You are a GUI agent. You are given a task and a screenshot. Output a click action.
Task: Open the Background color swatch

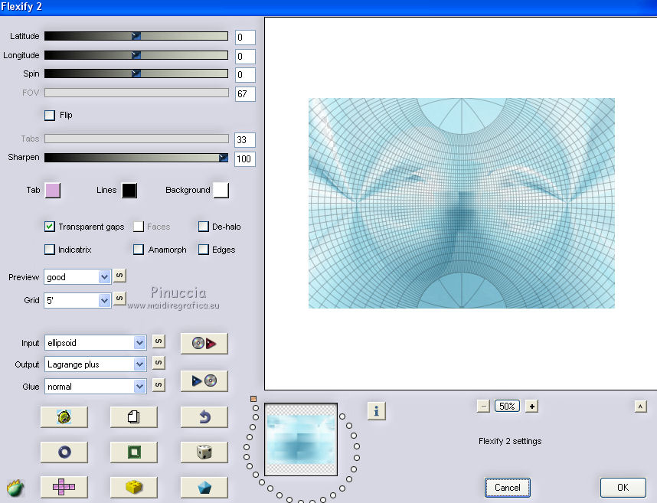tap(221, 190)
